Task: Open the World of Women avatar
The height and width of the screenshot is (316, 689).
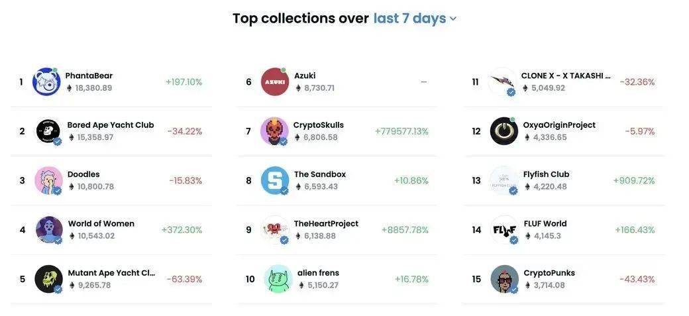Action: 49,229
